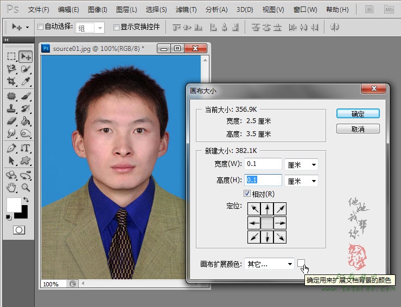Select the Hand tool
Screen dimensions: 401x307
pos(11,188)
